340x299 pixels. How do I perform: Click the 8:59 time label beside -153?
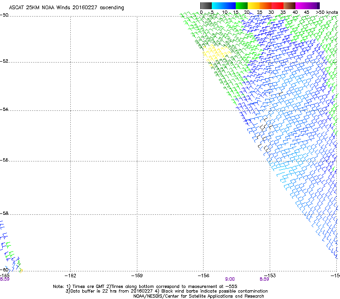264,279
